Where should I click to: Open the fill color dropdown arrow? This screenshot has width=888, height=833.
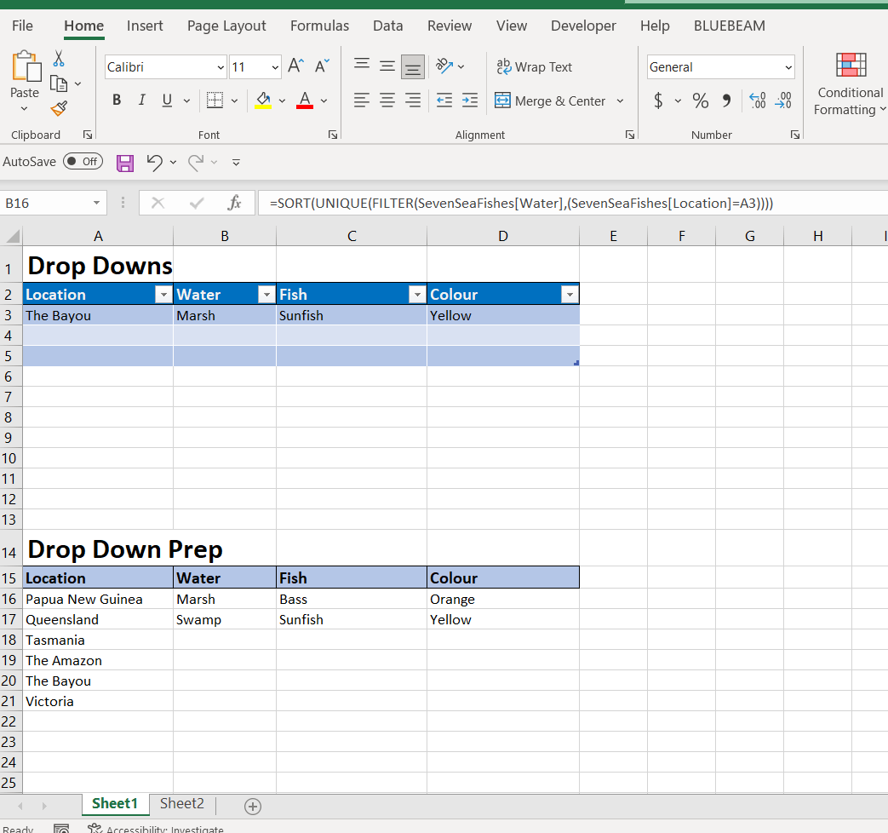(x=282, y=101)
